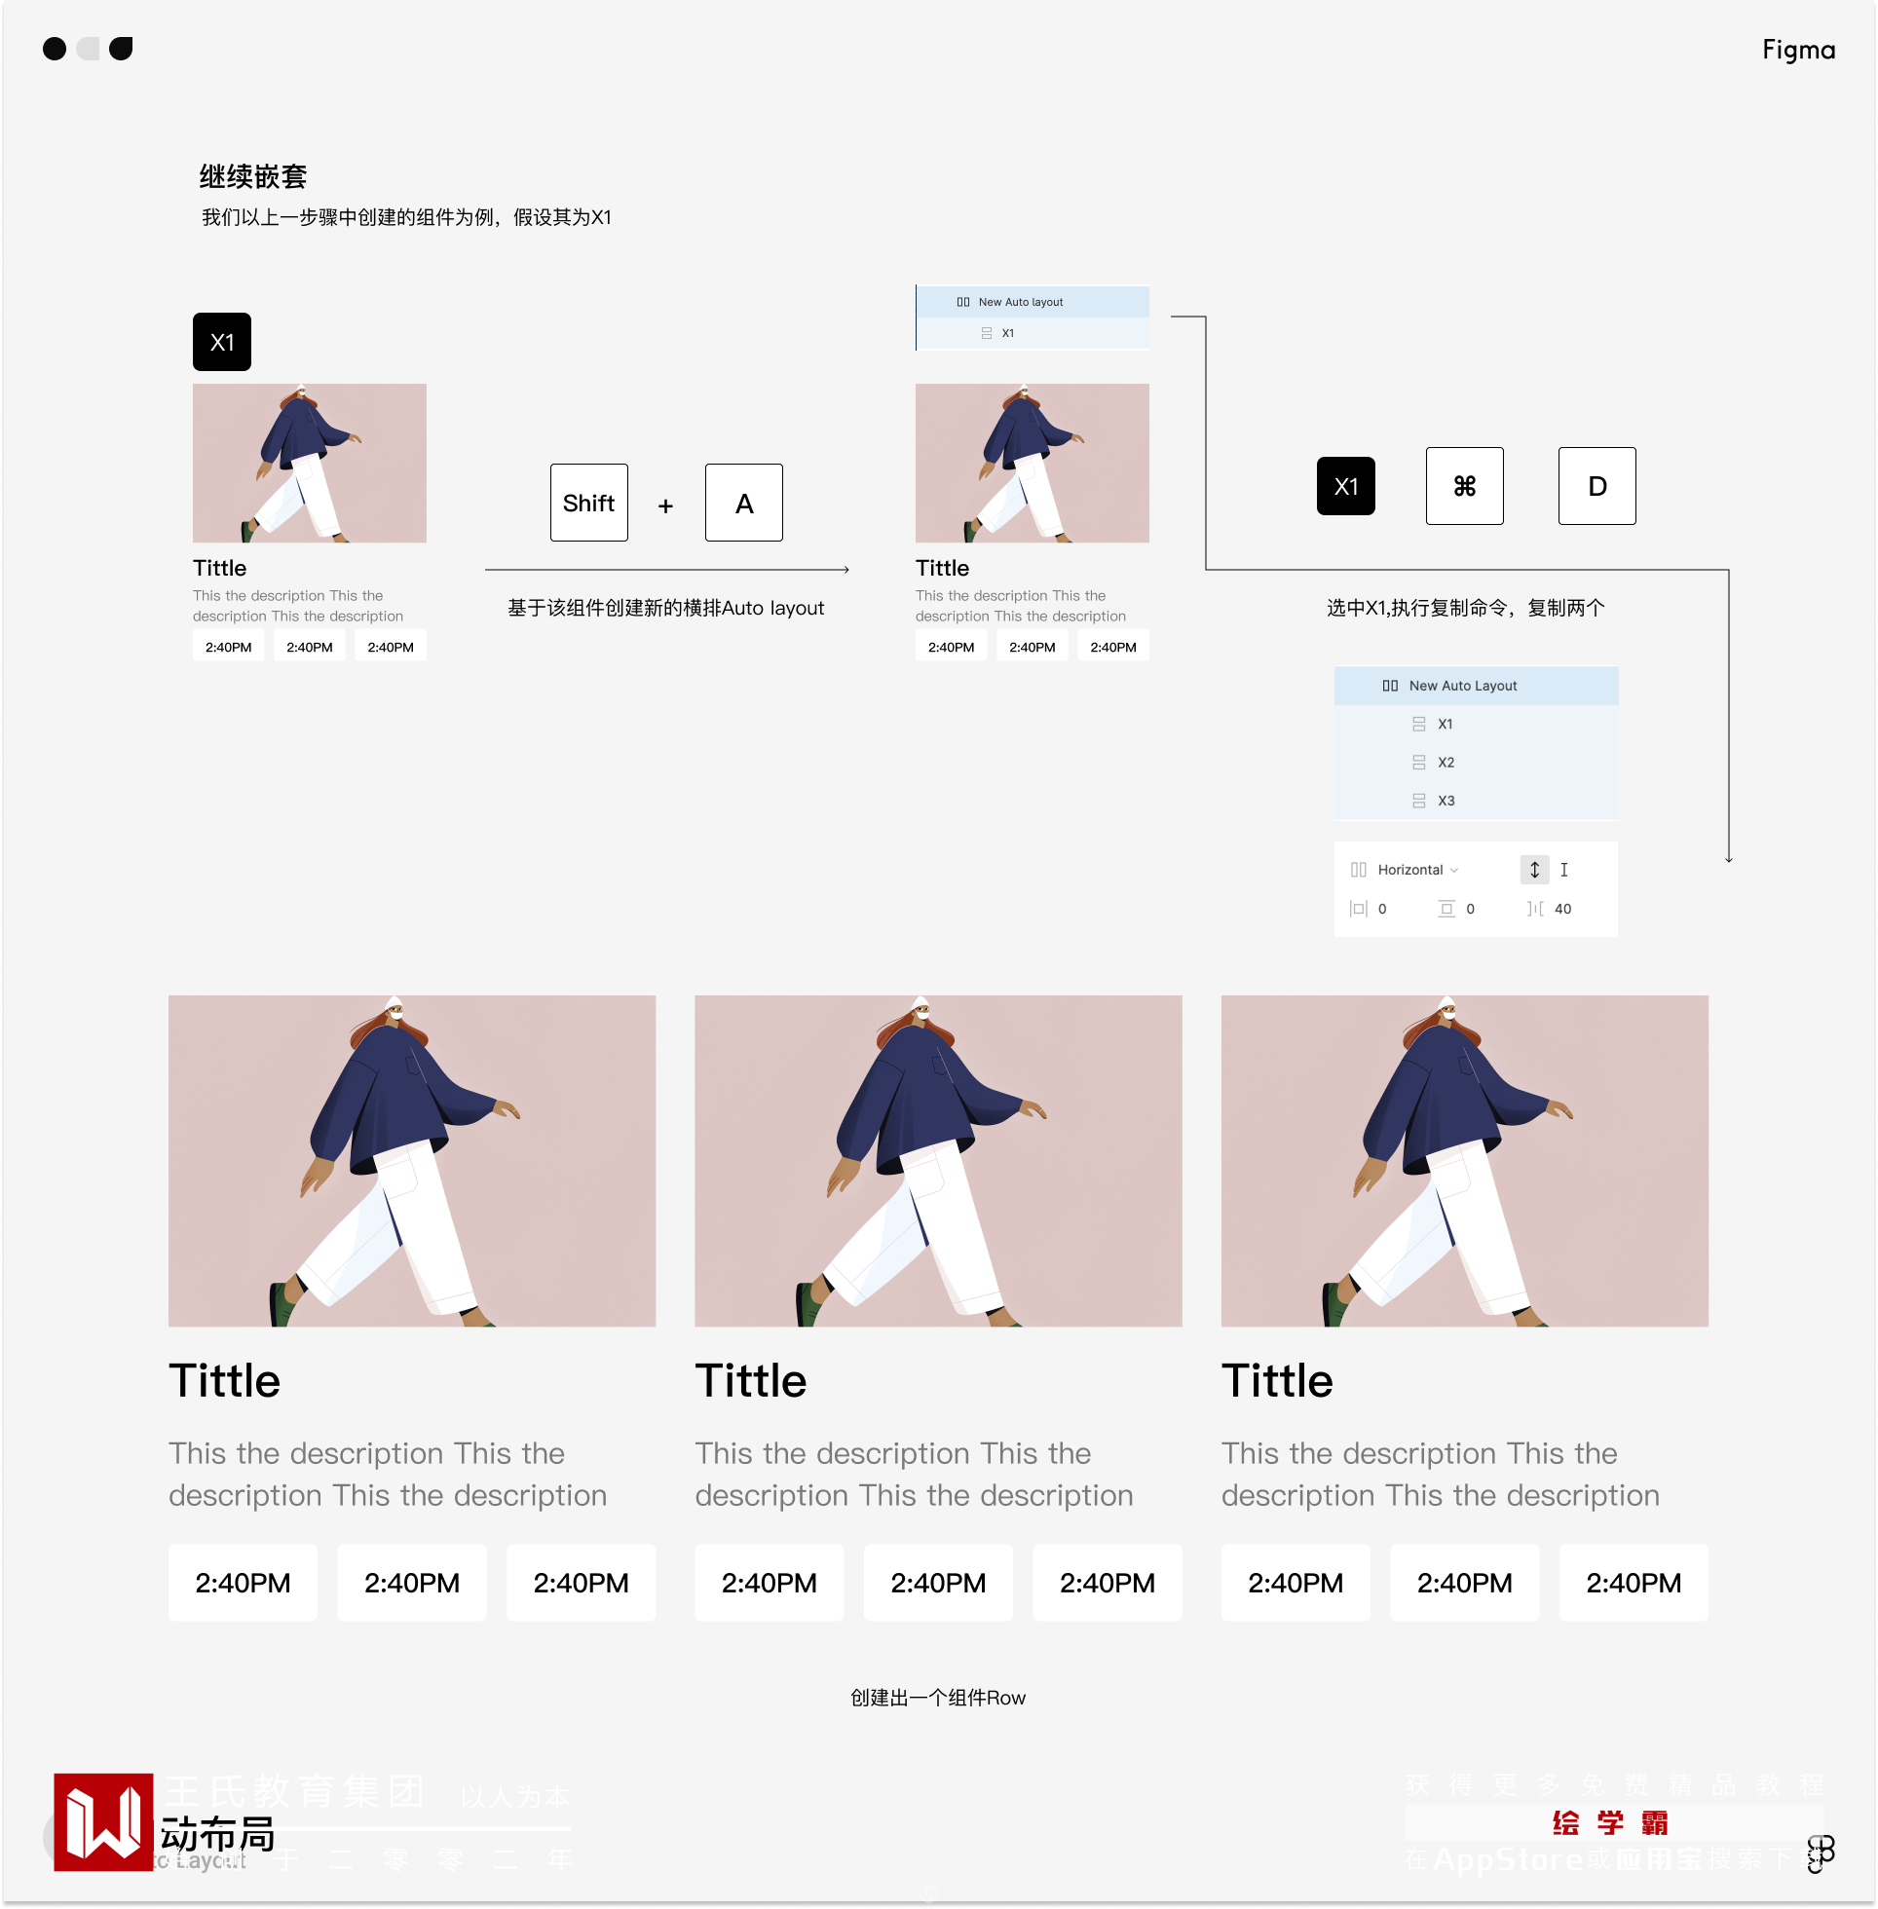Image resolution: width=1878 pixels, height=1909 pixels.
Task: Click the horizontal padding icon
Action: point(1358,909)
